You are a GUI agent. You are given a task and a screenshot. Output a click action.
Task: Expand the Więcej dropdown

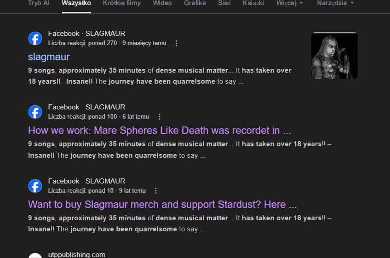290,3
